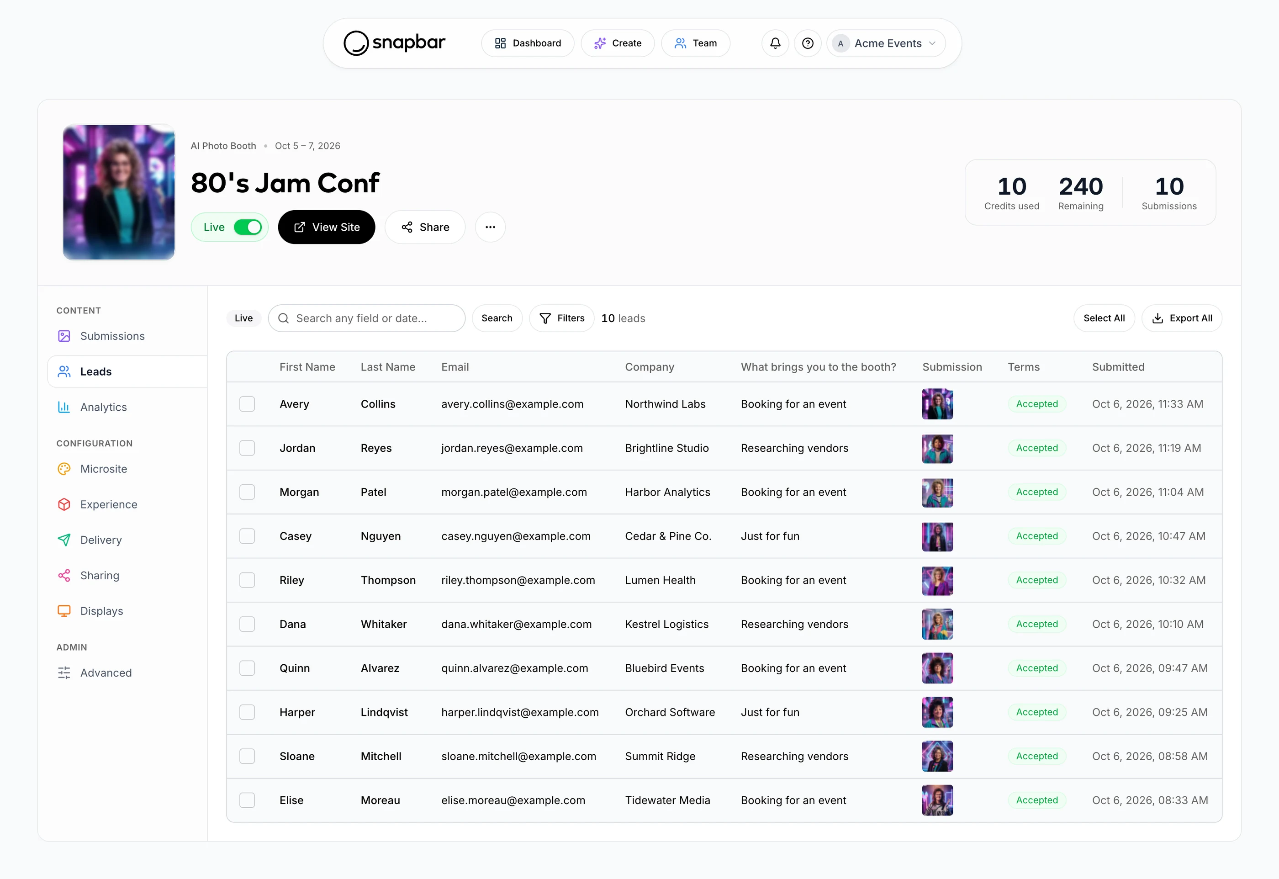Click the Create sparkle icon
The height and width of the screenshot is (879, 1279).
600,43
